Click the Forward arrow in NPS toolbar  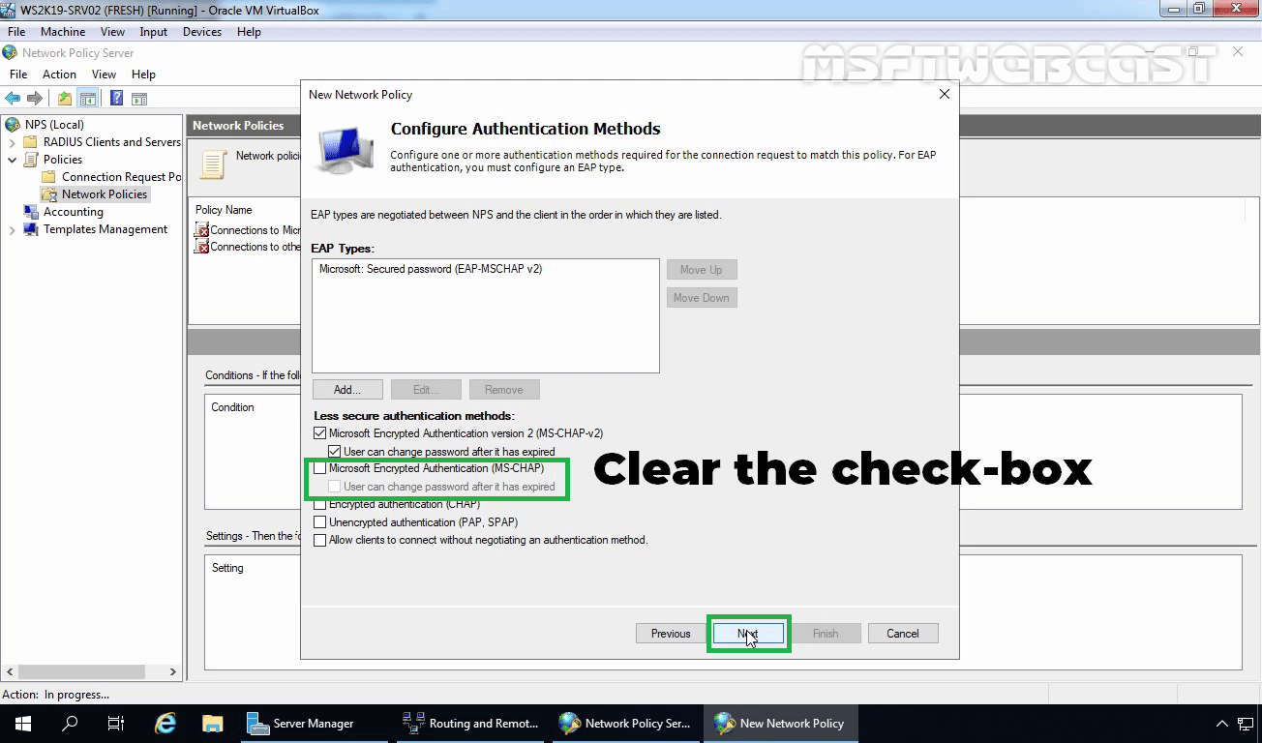coord(35,98)
